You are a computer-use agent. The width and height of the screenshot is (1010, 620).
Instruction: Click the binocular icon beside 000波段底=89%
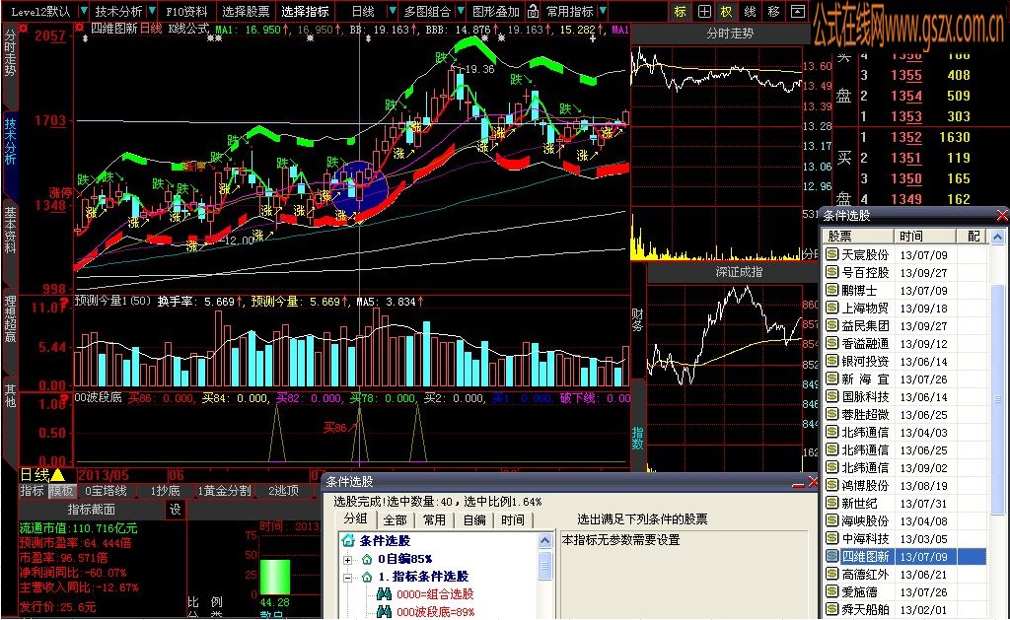[384, 612]
